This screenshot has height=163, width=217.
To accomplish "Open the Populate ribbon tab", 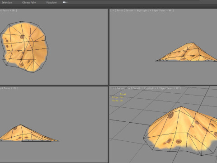I will coord(52,3).
